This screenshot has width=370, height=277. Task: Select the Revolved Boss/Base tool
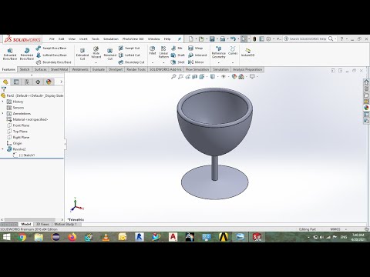pos(27,54)
